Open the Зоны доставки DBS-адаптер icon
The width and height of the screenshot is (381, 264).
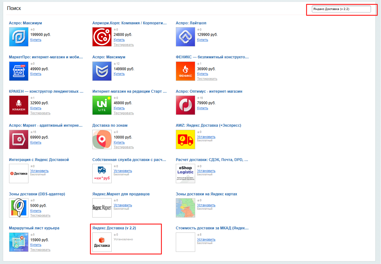coord(19,208)
